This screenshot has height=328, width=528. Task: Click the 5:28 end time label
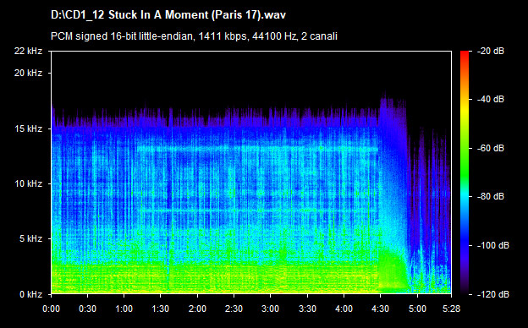[451, 309]
